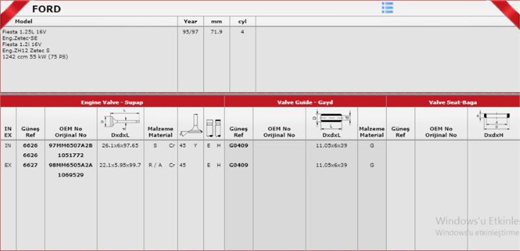The image size is (520, 251).
Task: Open Güneş ref 6626 in the IN row
Action: [x=30, y=145]
